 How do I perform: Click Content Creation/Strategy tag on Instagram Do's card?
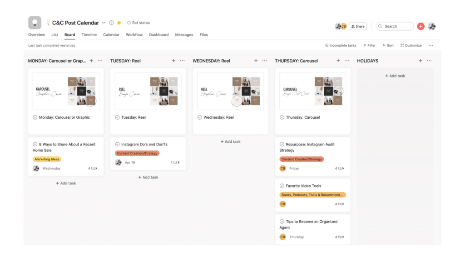point(137,153)
